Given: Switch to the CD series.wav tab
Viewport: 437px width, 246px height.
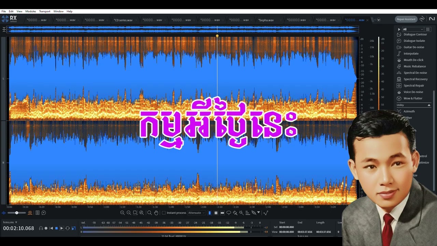Looking at the screenshot, I should pyautogui.click(x=123, y=20).
